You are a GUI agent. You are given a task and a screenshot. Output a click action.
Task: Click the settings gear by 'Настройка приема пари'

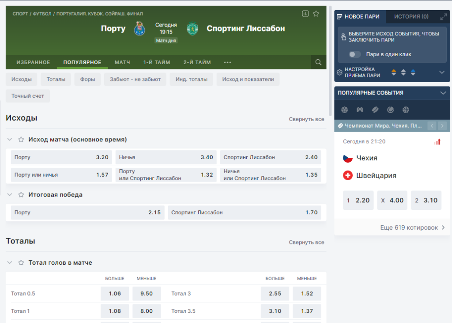tap(339, 72)
